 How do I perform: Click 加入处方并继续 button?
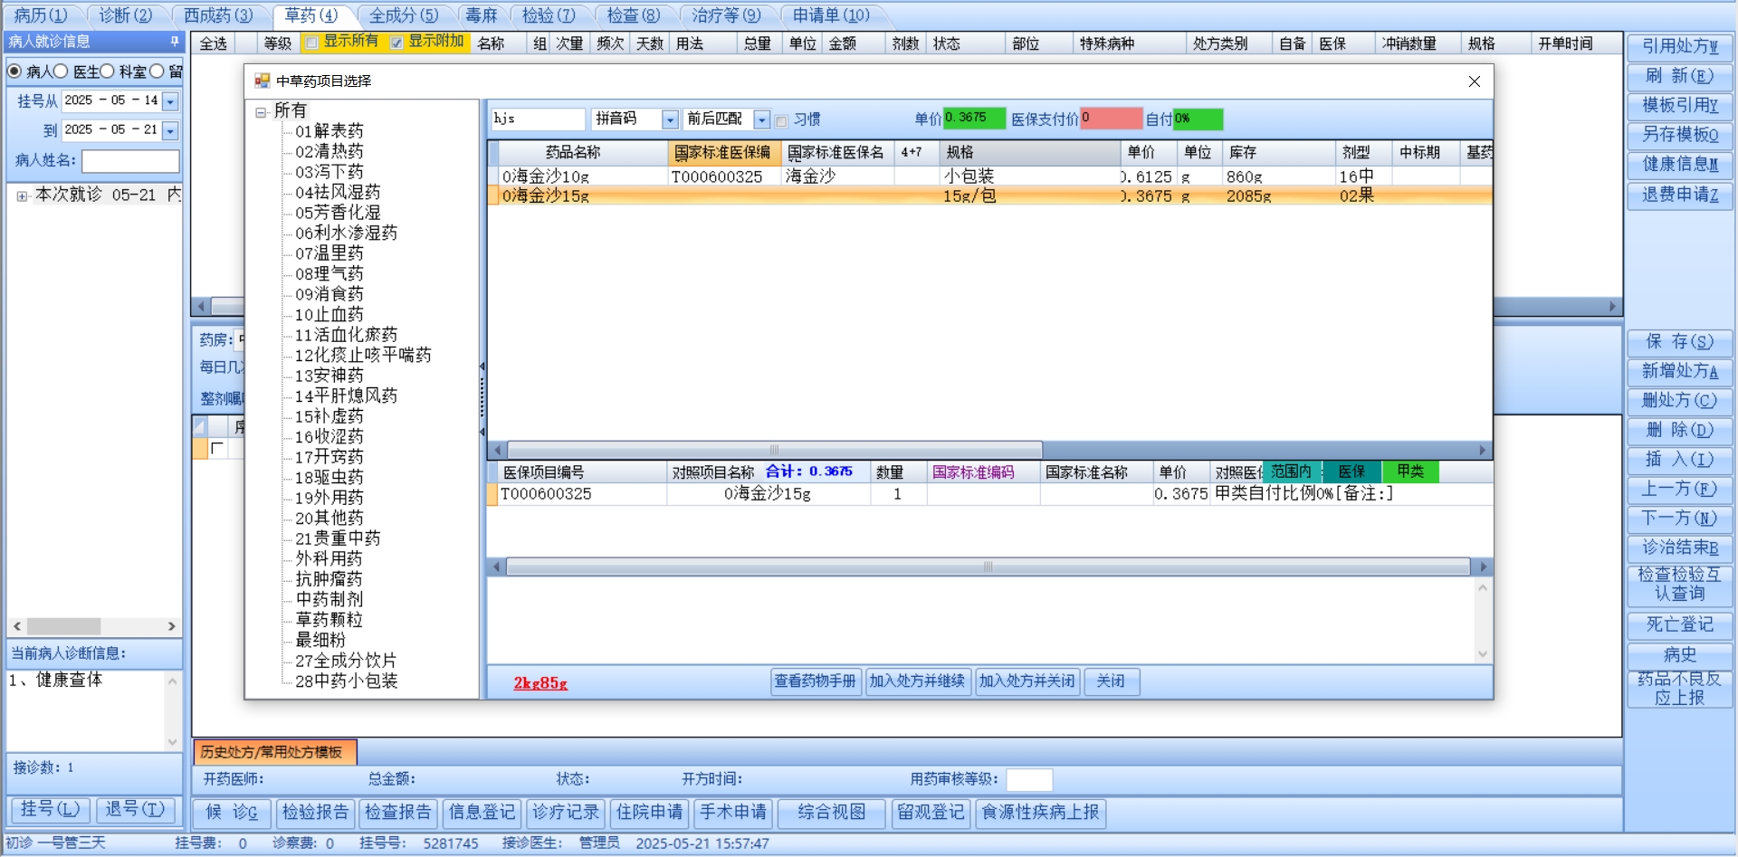click(917, 681)
